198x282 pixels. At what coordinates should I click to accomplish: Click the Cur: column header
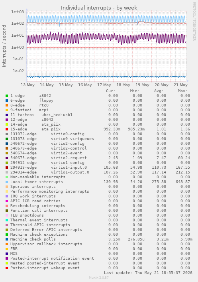[111, 91]
